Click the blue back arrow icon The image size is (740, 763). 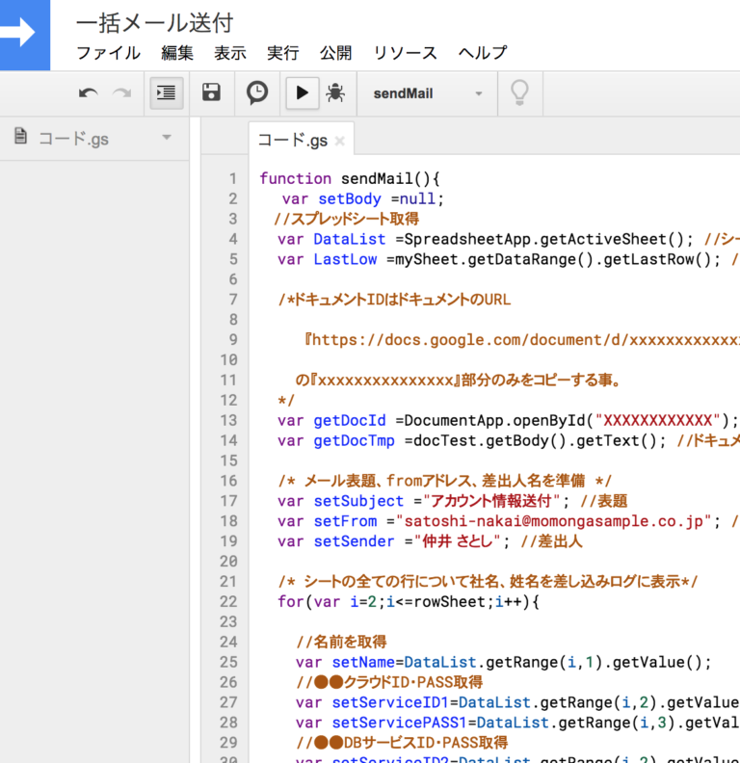[21, 34]
